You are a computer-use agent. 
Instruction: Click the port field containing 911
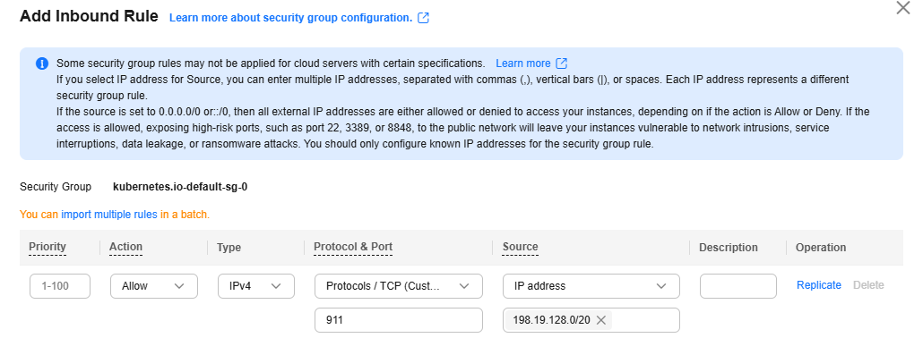point(399,320)
